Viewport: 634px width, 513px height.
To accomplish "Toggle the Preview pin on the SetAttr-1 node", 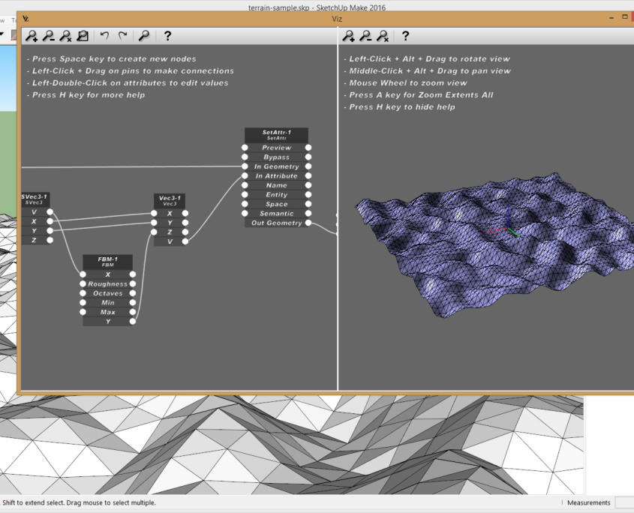I will [245, 148].
